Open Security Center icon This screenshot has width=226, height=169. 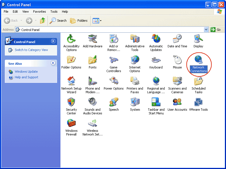click(x=71, y=106)
